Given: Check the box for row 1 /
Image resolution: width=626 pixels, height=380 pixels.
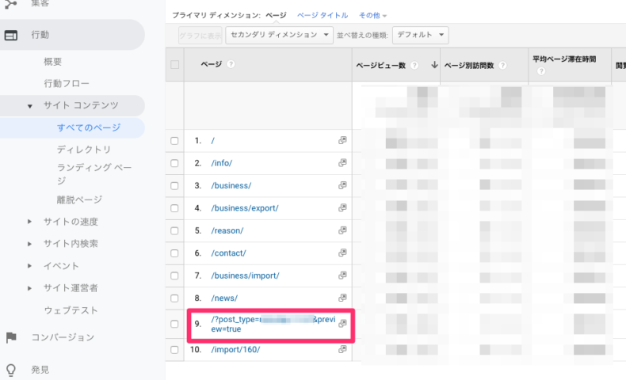Looking at the screenshot, I should pos(174,141).
